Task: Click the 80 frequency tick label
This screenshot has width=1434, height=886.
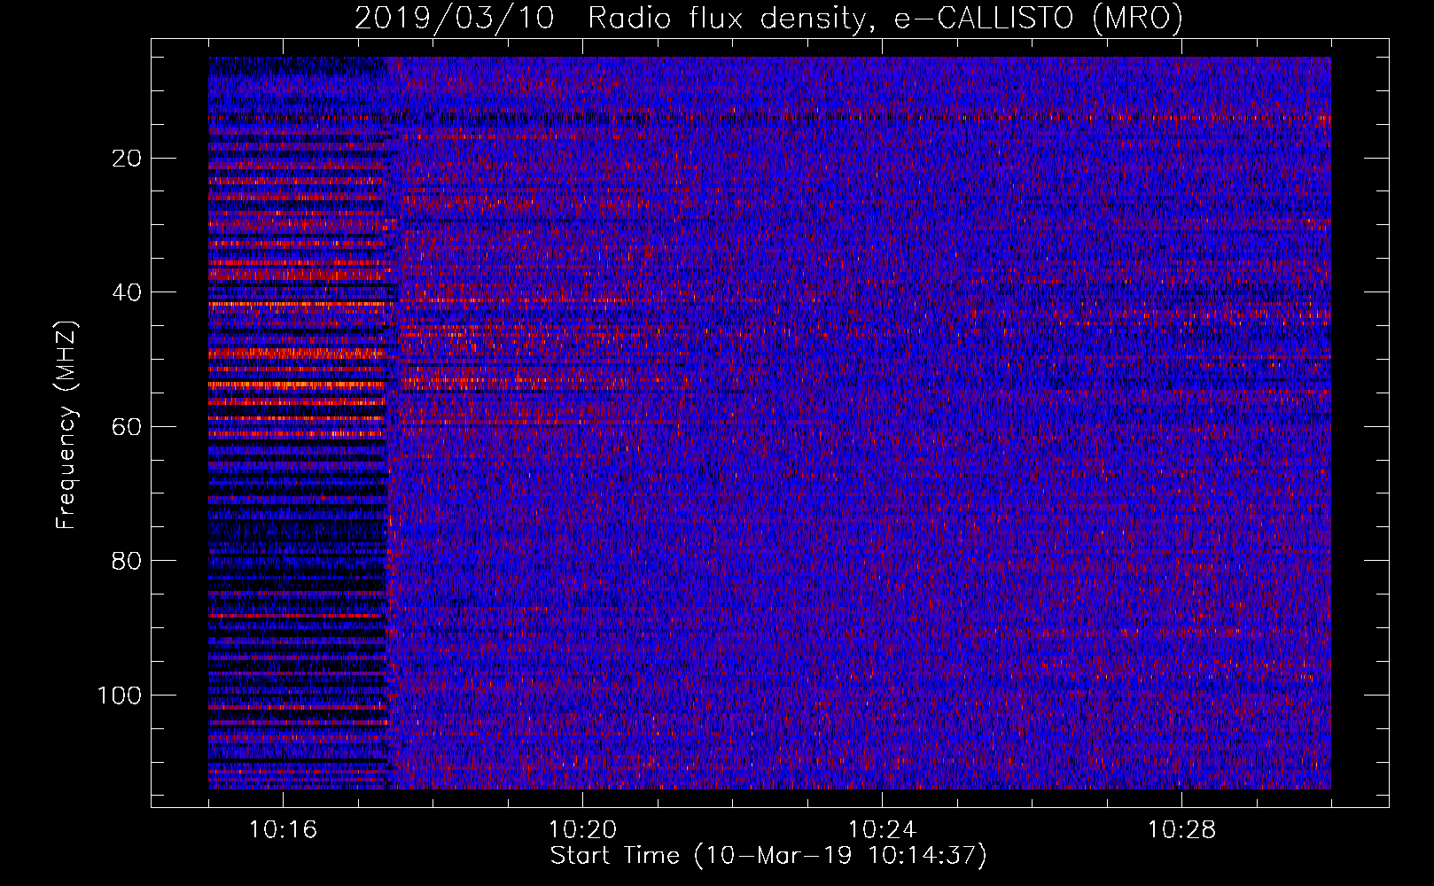Action: point(127,561)
